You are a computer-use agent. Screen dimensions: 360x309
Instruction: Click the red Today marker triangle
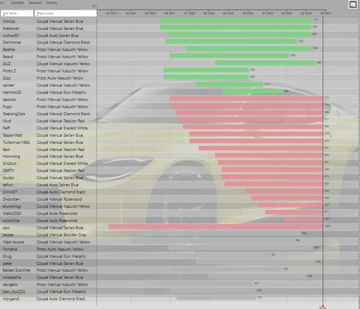point(323,306)
